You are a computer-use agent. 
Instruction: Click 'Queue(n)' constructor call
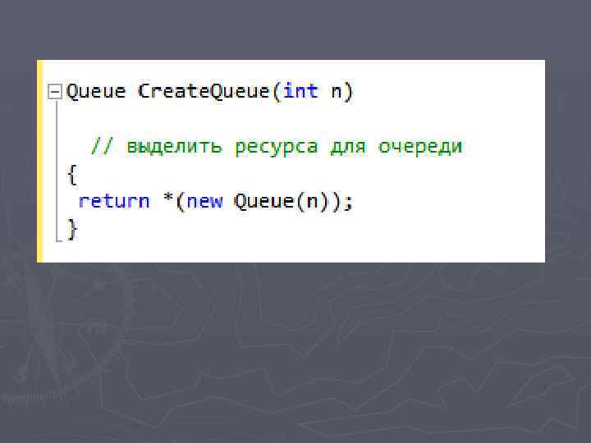pyautogui.click(x=282, y=202)
